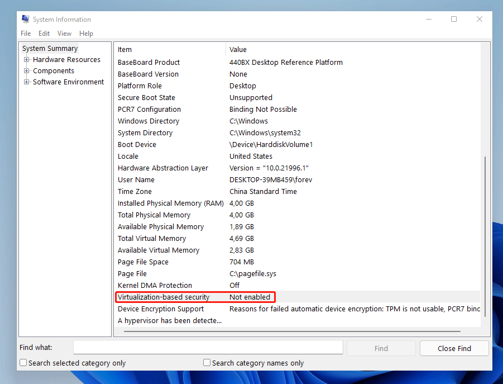The width and height of the screenshot is (503, 384).
Task: Click the Item column header
Action: click(170, 49)
